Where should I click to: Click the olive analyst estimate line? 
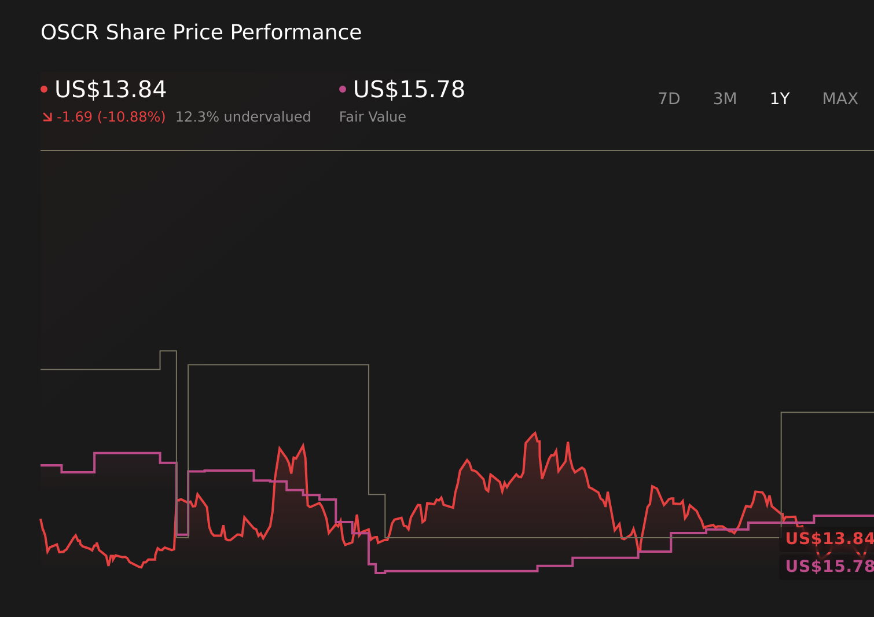278,363
